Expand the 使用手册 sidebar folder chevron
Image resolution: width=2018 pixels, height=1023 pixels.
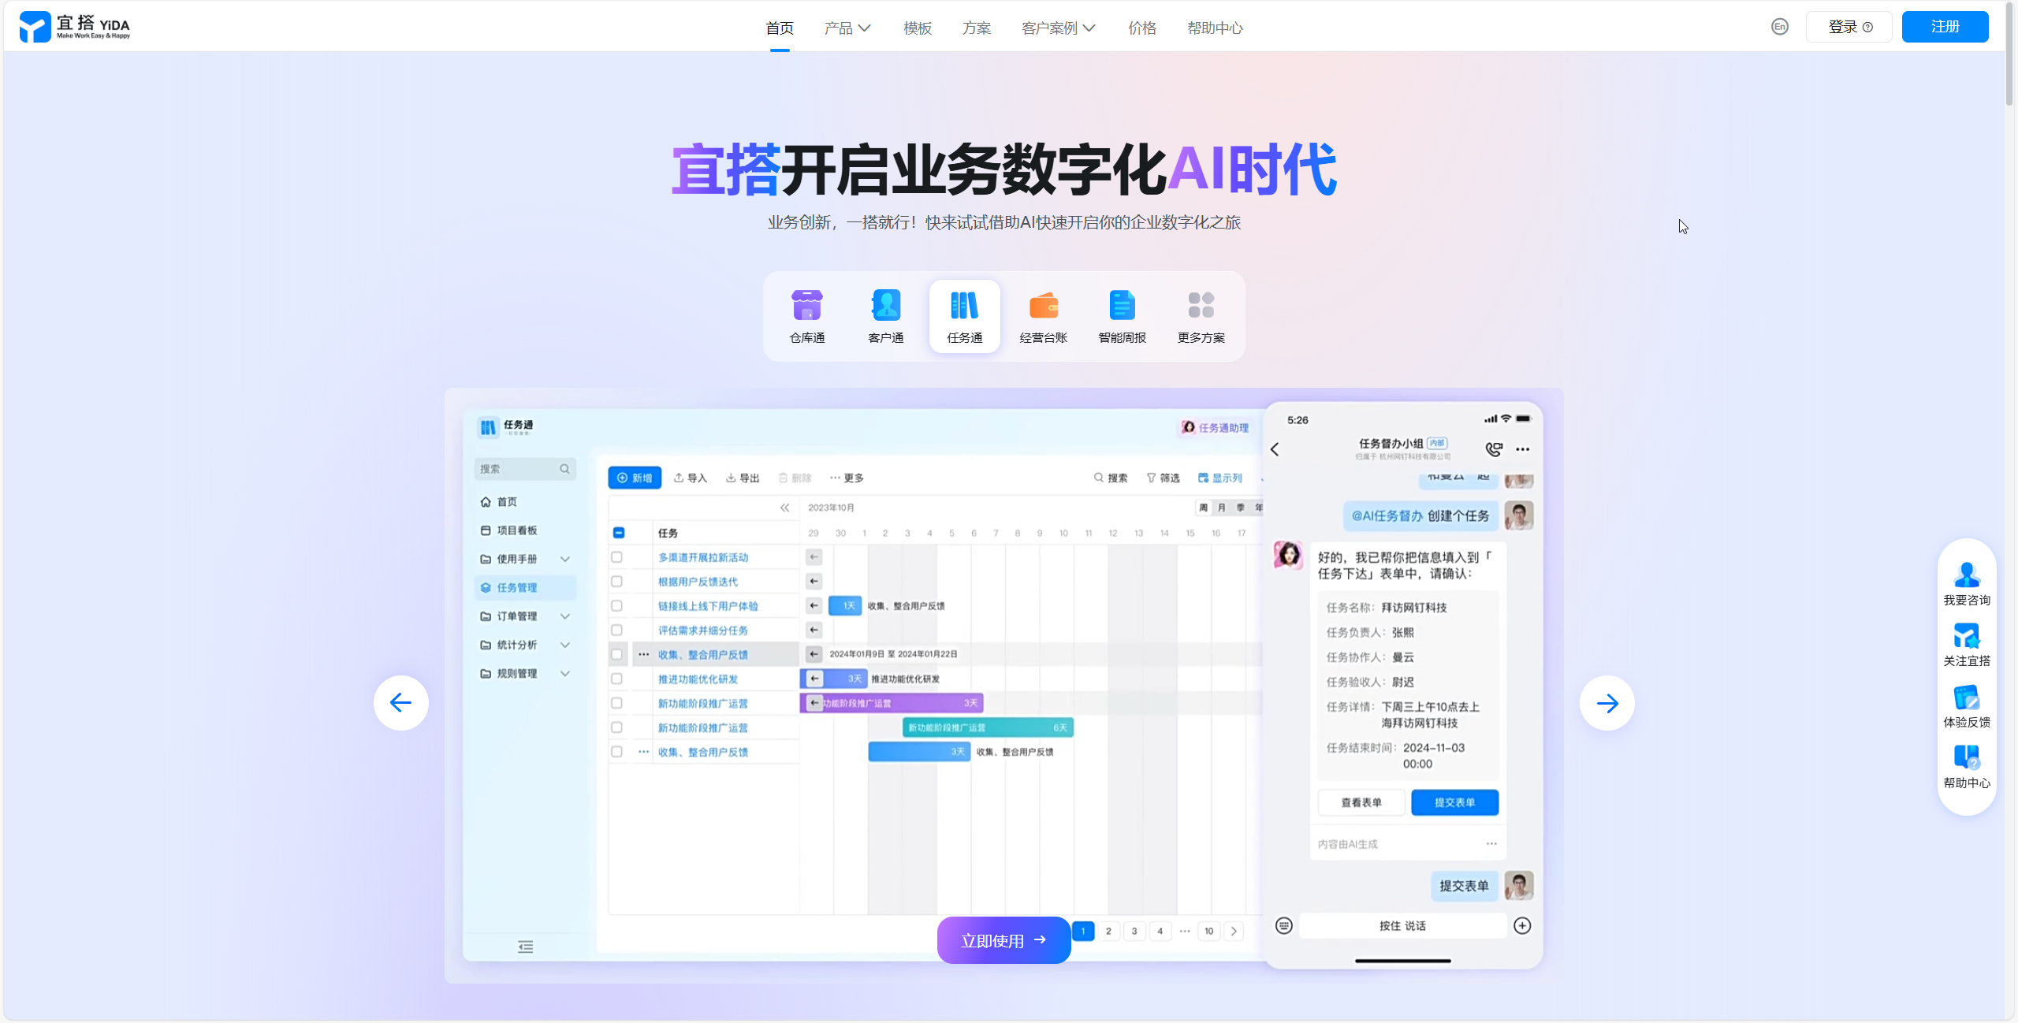[x=565, y=559]
